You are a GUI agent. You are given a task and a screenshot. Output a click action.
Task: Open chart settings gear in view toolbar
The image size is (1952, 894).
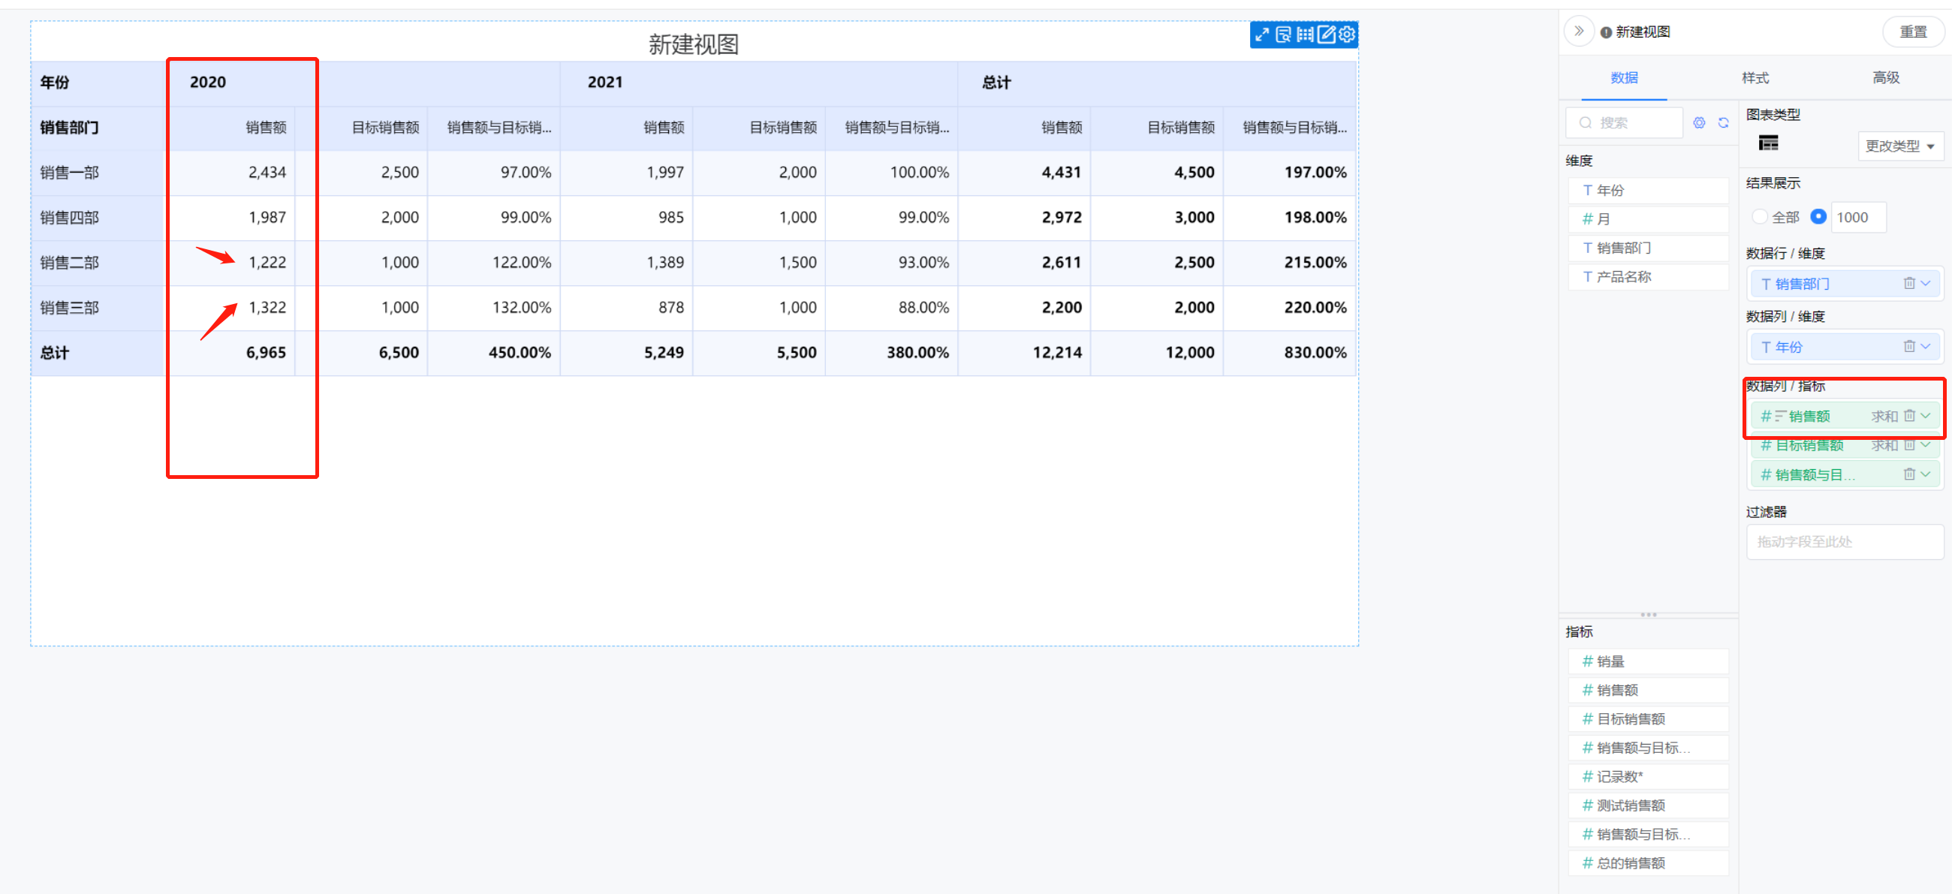click(1347, 35)
